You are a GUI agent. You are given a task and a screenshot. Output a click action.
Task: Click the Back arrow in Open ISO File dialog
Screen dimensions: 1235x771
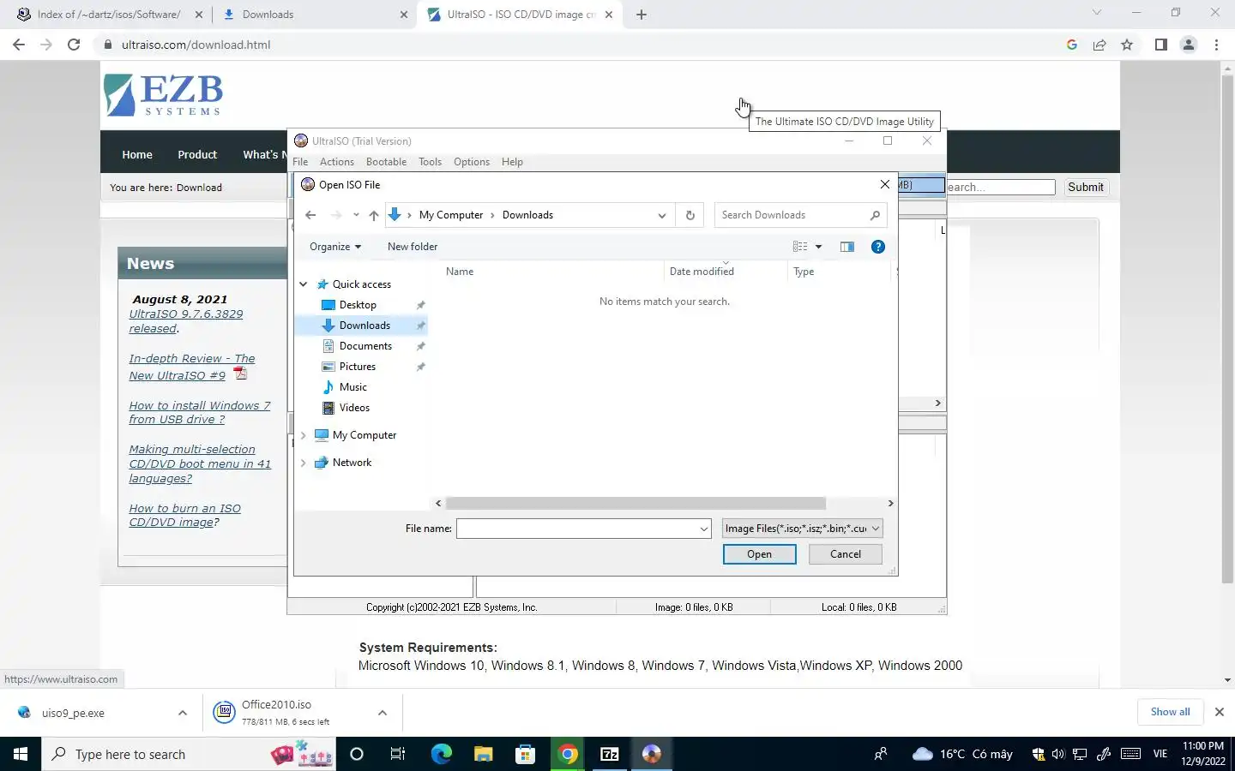click(x=310, y=215)
